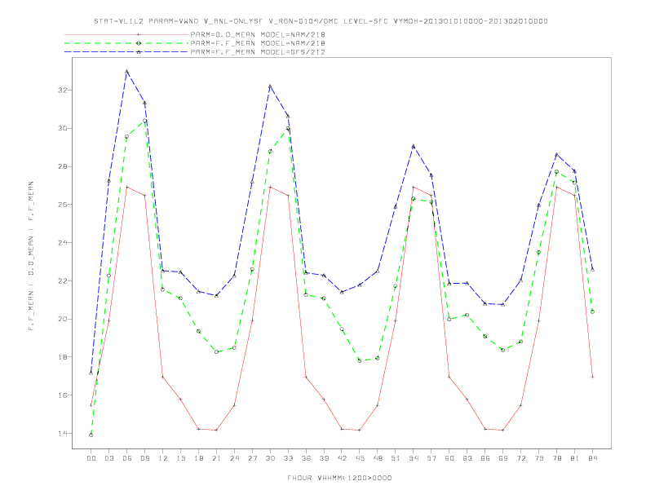The height and width of the screenshot is (499, 646).
Task: Click the blue GFS triangle marker at hour 54
Action: tap(414, 146)
